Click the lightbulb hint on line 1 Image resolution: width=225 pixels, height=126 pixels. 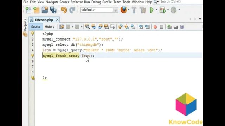[33, 34]
